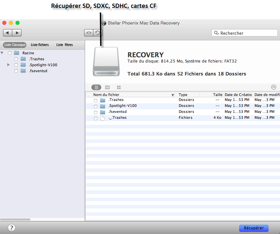This screenshot has width=280, height=234.
Task: Sort by Nom du fichier header
Action: [x=130, y=95]
